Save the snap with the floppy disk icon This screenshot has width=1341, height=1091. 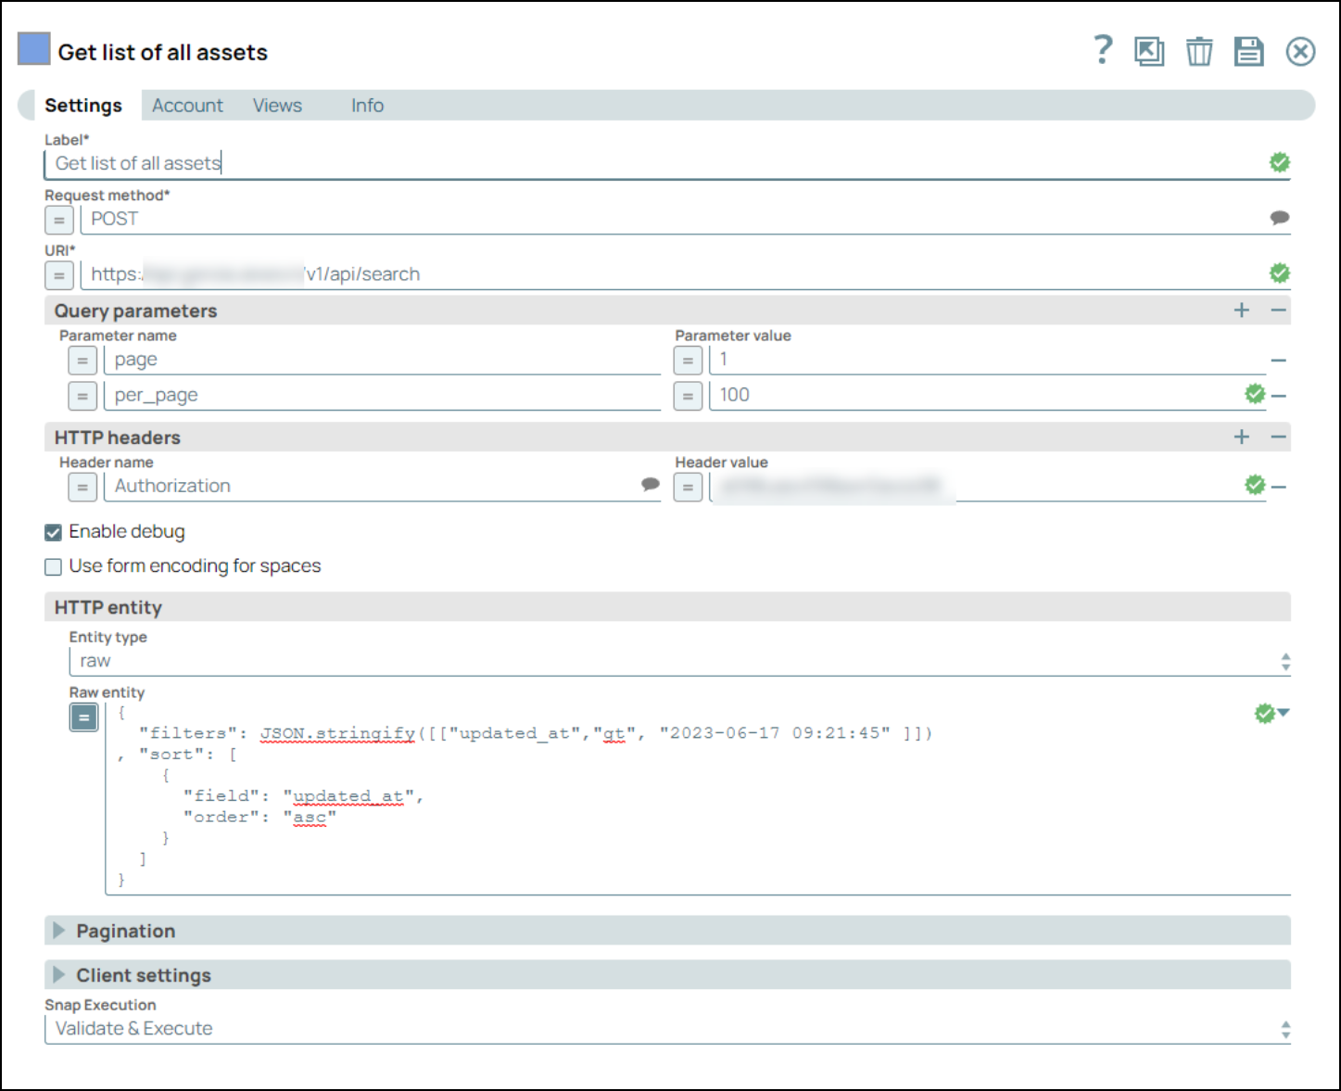pos(1248,51)
